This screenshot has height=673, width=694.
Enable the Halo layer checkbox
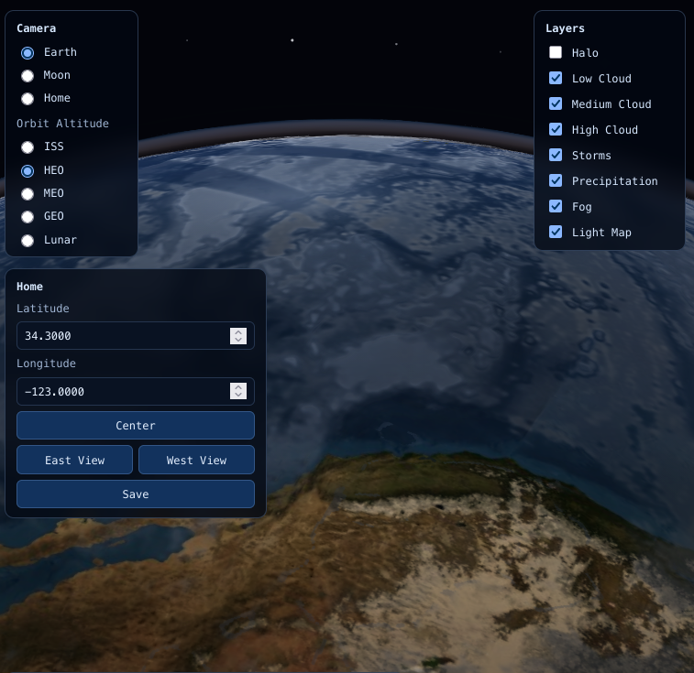[556, 53]
